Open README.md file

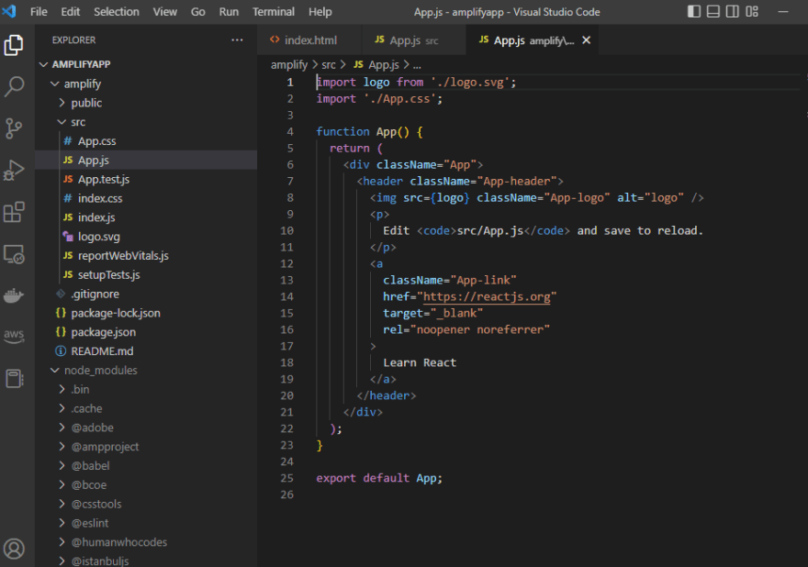tap(146, 351)
